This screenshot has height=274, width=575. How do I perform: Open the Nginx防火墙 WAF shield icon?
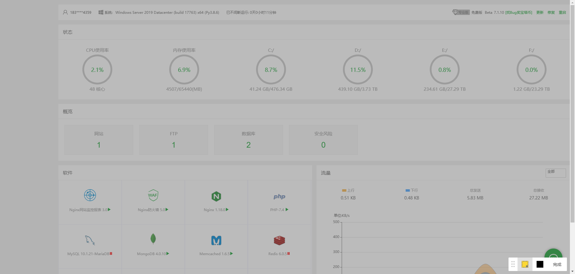coord(153,195)
